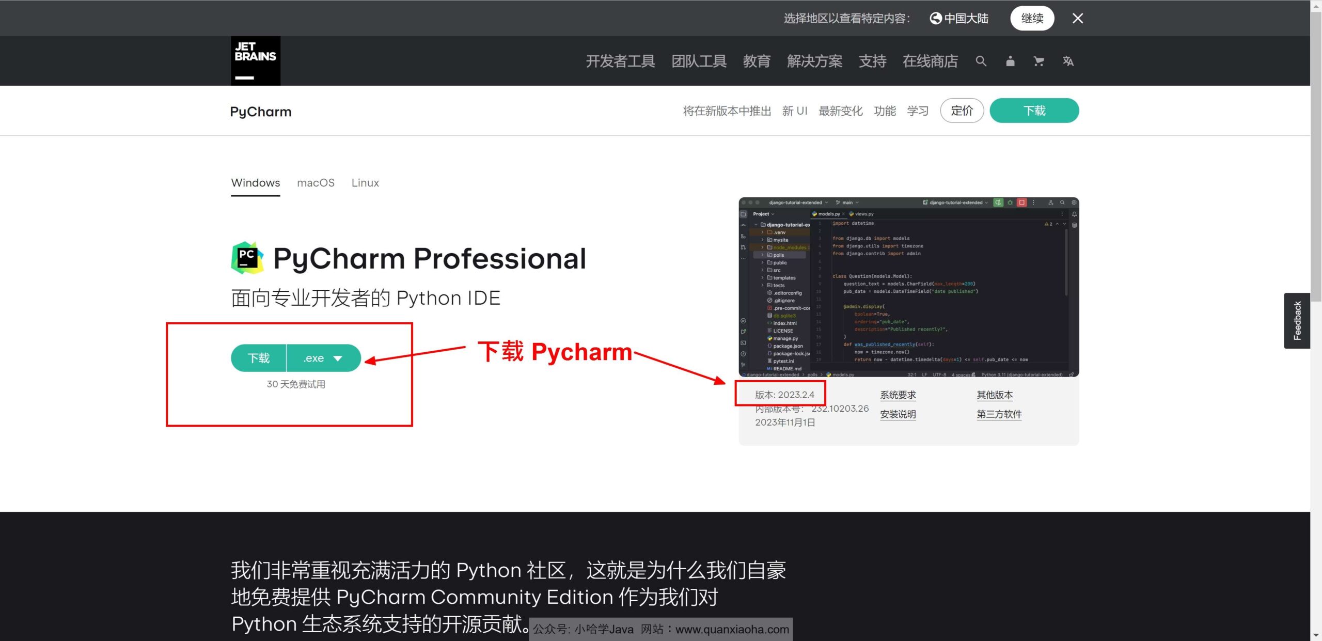Open the language selector icon
The height and width of the screenshot is (641, 1322).
coord(1068,61)
